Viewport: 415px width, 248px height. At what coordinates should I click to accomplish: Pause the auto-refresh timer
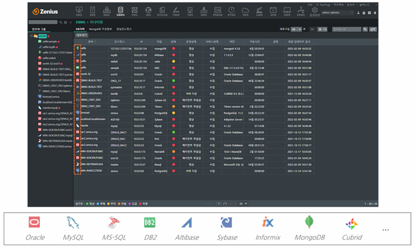[319, 29]
